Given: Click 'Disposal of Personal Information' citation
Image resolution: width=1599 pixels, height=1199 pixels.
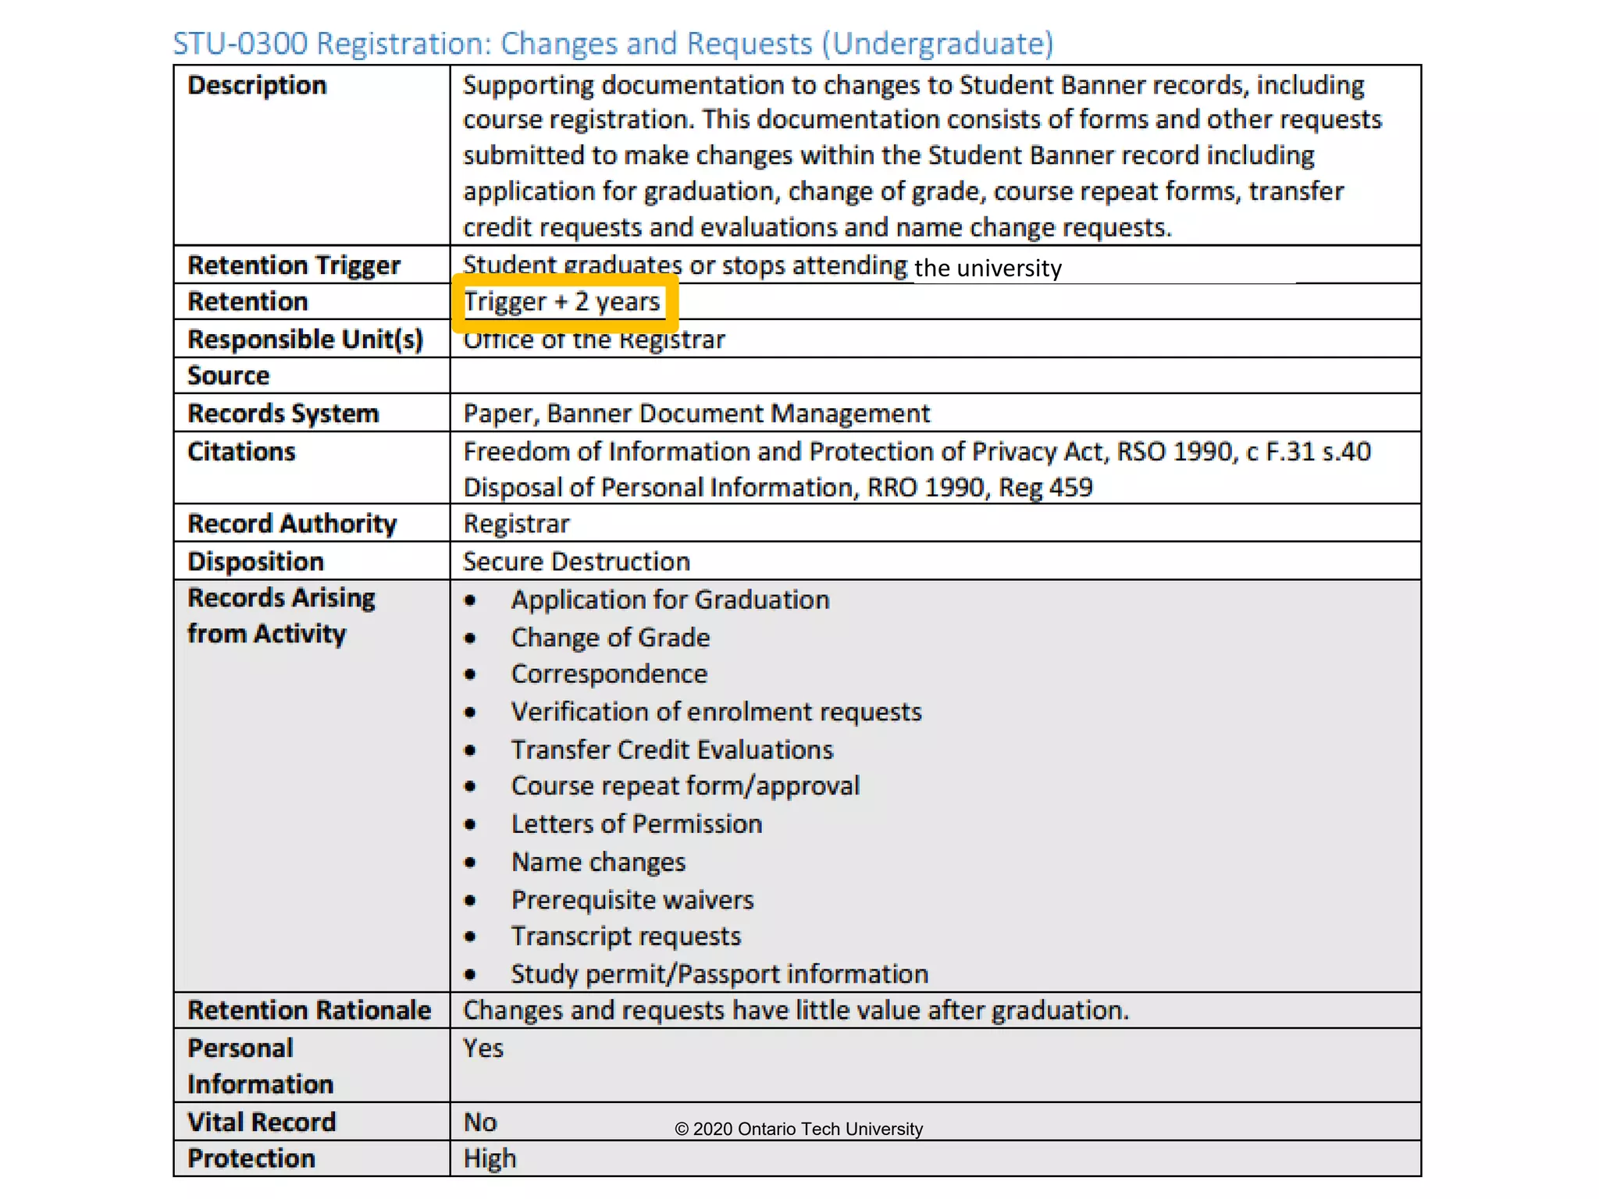Looking at the screenshot, I should click(x=778, y=488).
